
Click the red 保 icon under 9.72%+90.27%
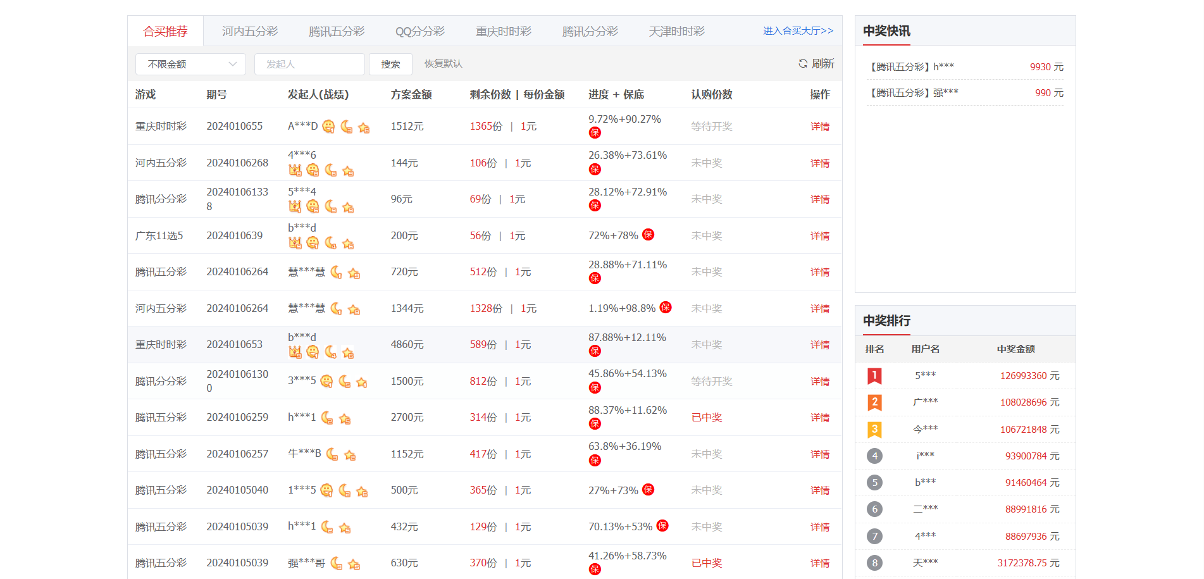pos(595,133)
